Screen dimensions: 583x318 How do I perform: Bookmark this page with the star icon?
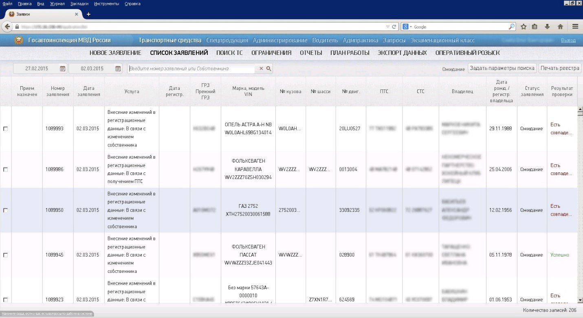point(524,26)
